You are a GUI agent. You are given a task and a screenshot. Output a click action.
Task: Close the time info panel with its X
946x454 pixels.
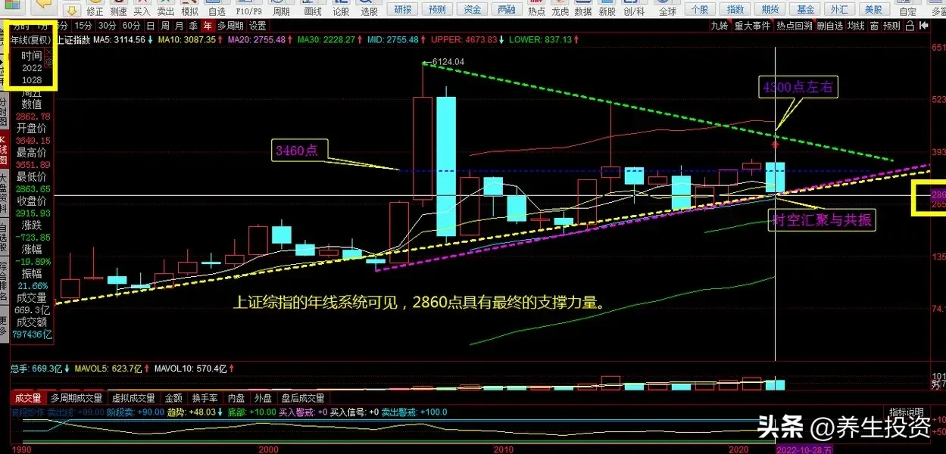[x=49, y=53]
